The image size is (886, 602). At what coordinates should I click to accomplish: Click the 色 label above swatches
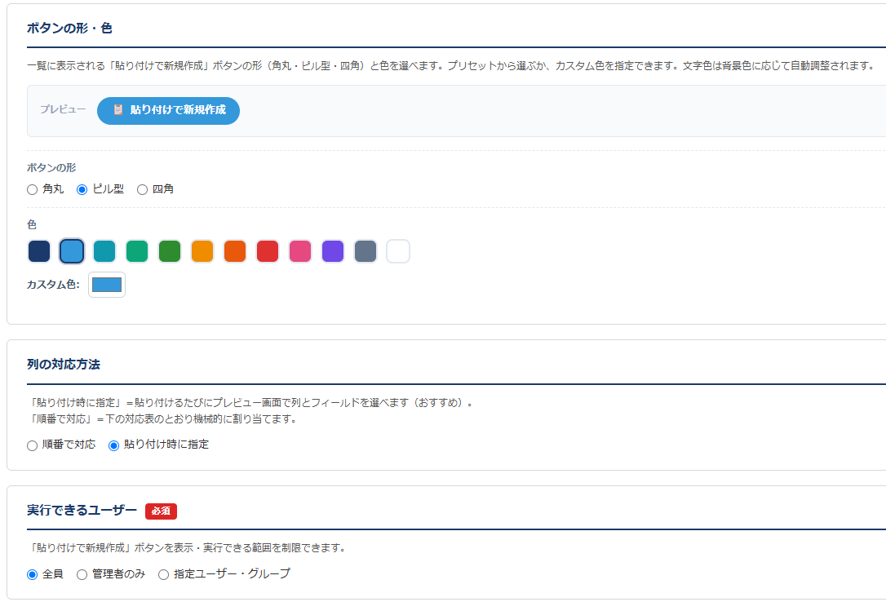coord(32,225)
